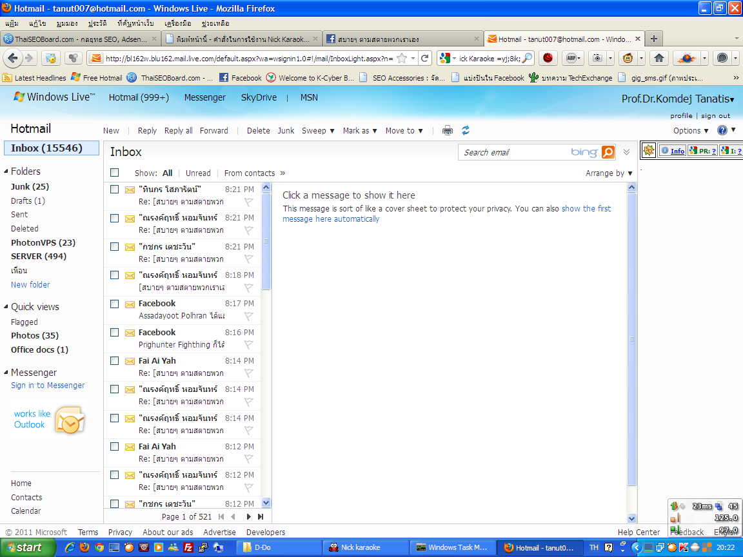Image resolution: width=743 pixels, height=557 pixels.
Task: Click the Windows start button
Action: pos(28,547)
